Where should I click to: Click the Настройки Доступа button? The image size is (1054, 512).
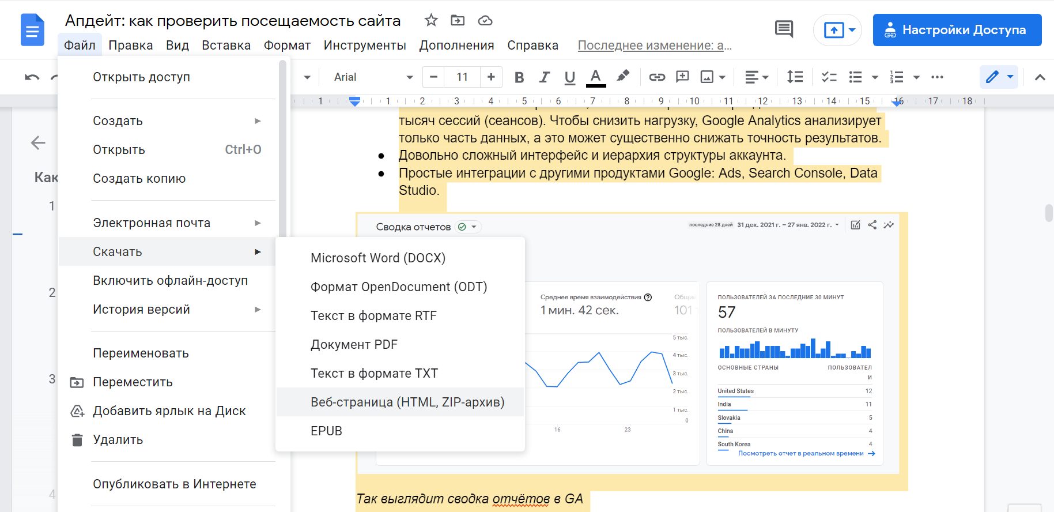957,30
